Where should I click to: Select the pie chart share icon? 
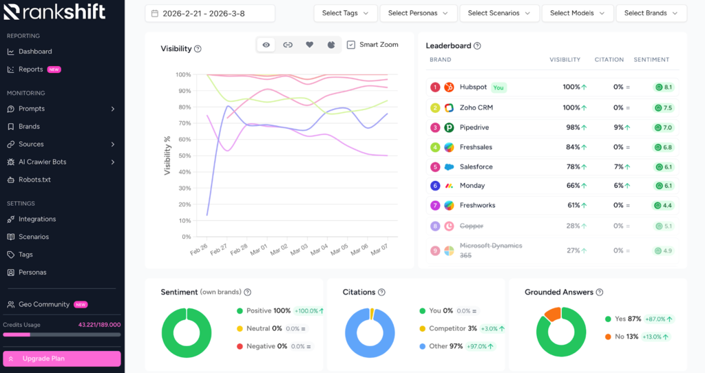click(331, 45)
